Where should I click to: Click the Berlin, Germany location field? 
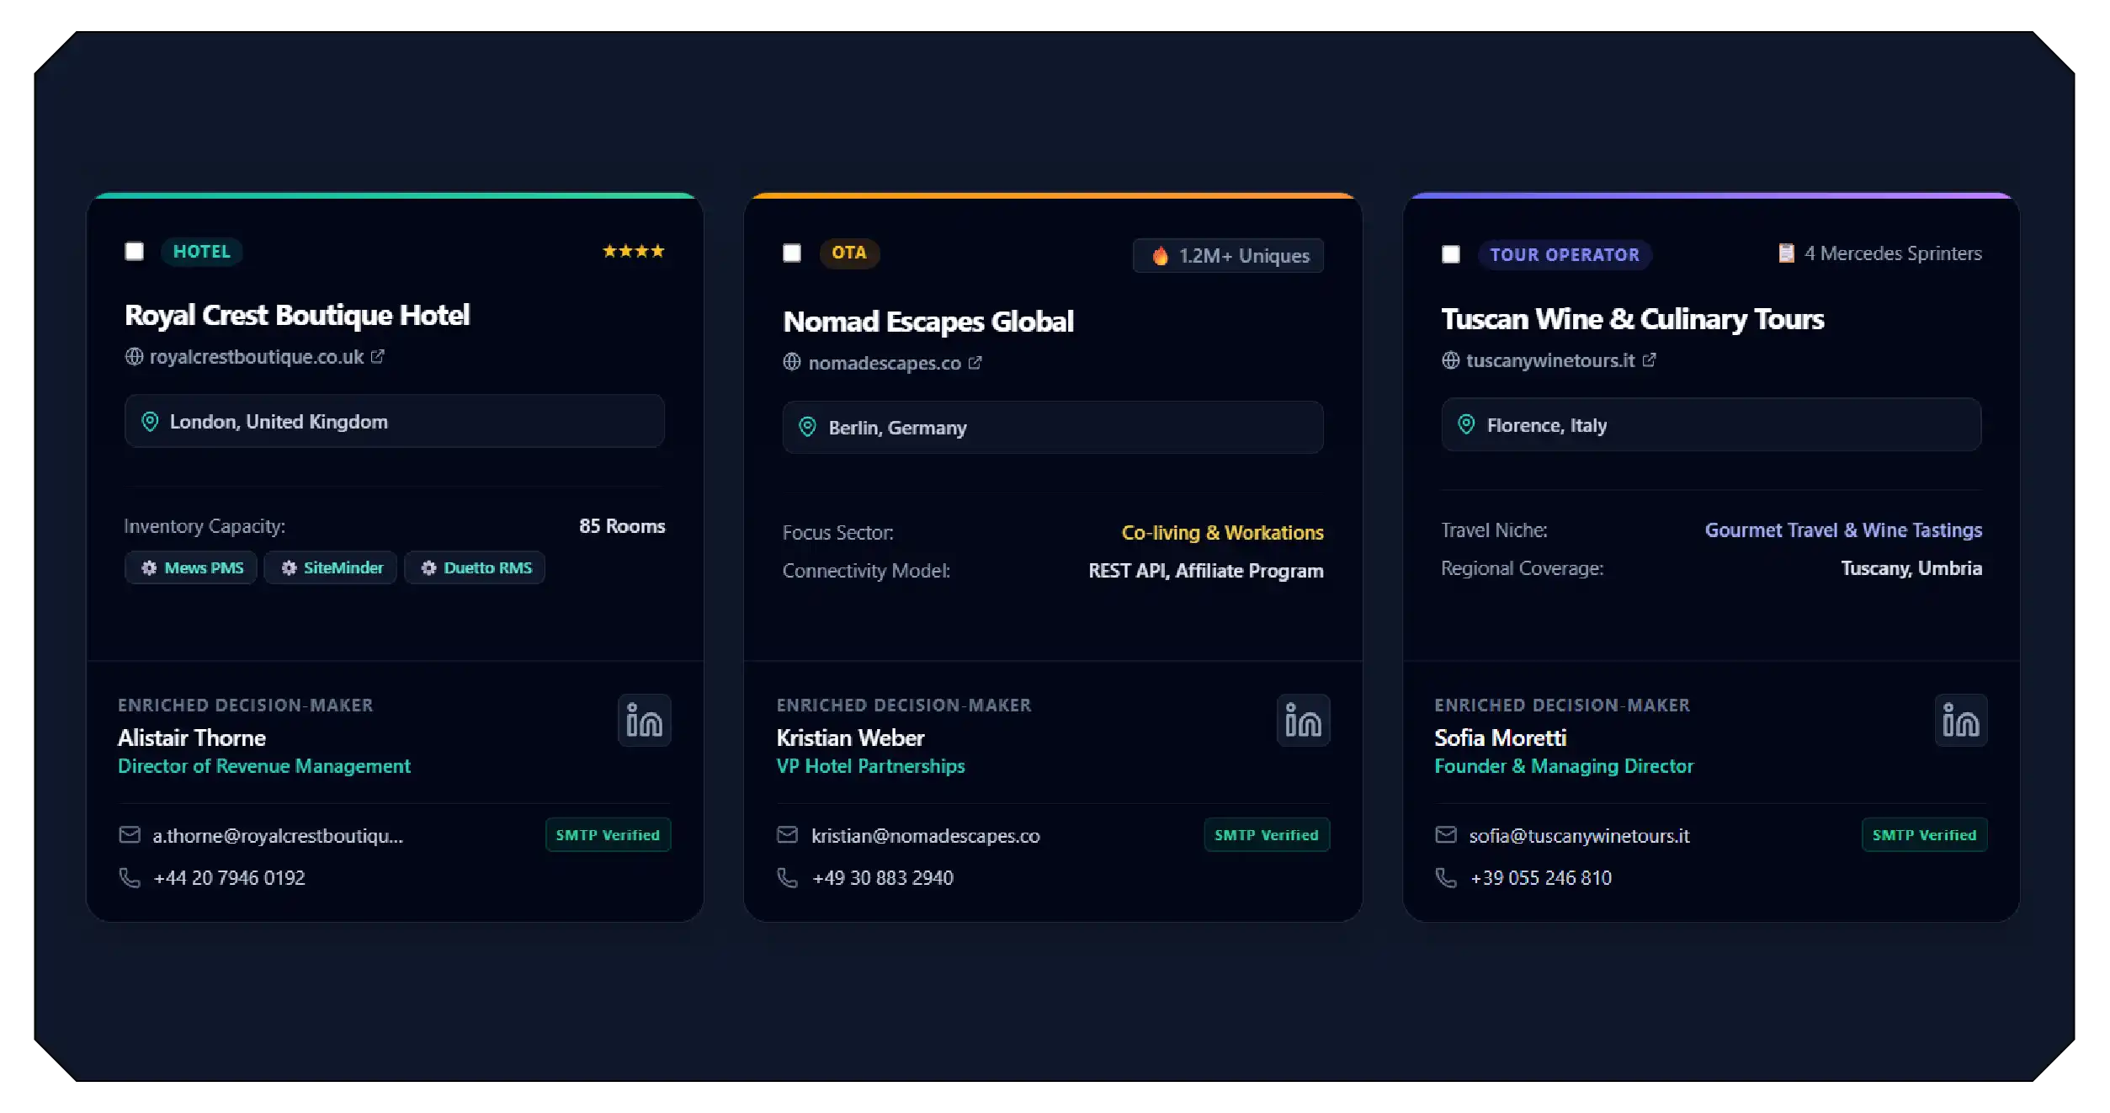click(1053, 428)
